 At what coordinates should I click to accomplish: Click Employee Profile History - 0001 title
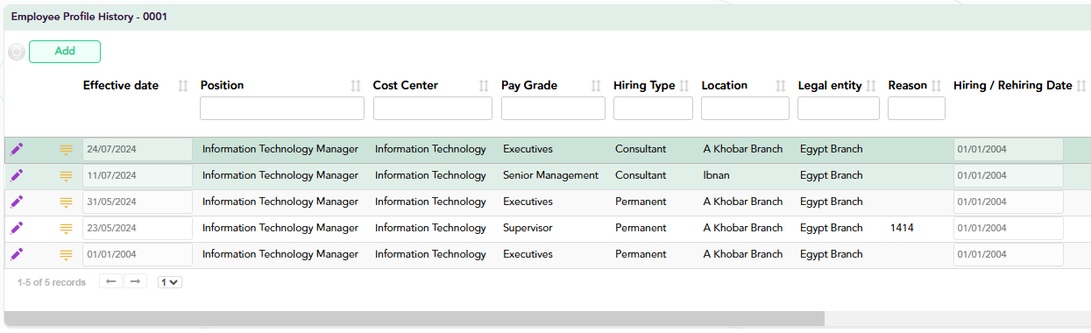pyautogui.click(x=89, y=18)
